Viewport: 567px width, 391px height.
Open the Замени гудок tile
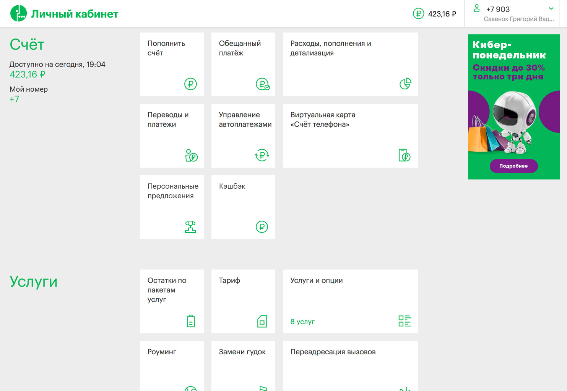point(243,366)
